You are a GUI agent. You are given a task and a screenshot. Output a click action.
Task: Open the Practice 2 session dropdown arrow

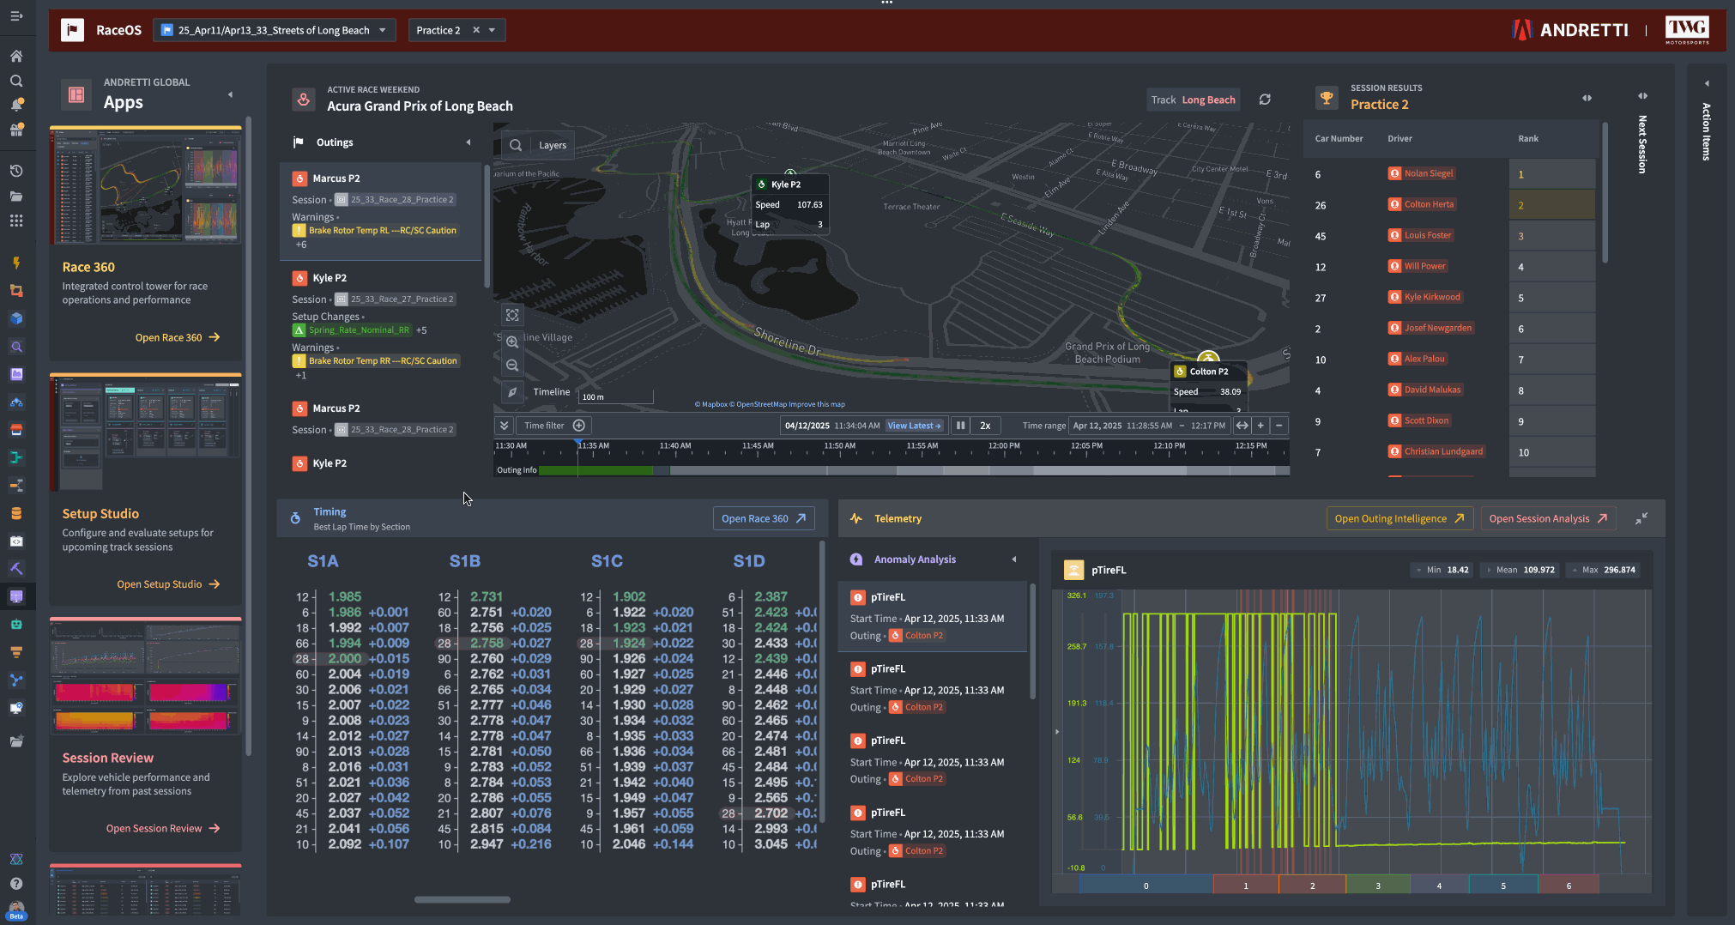point(492,30)
